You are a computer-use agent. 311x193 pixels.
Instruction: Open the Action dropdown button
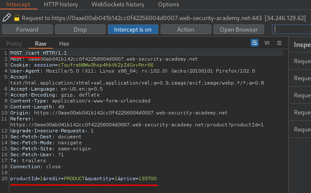[186, 29]
